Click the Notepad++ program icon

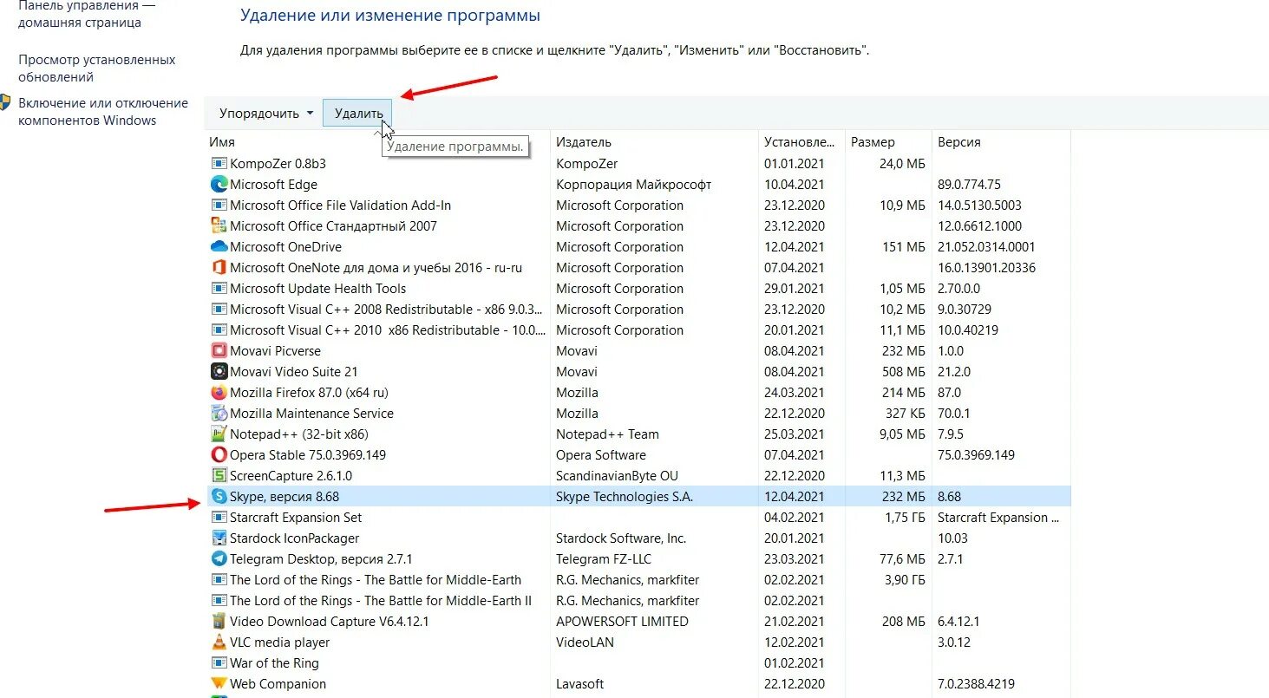219,434
